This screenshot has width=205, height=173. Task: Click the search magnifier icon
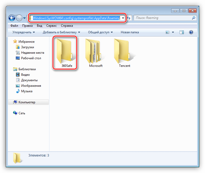(x=193, y=18)
